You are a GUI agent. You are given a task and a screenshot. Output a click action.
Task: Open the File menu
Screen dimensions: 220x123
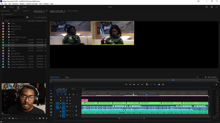pyautogui.click(x=2, y=4)
